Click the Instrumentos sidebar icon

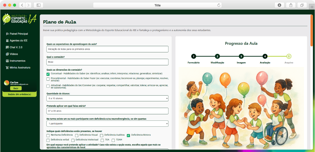(7, 61)
